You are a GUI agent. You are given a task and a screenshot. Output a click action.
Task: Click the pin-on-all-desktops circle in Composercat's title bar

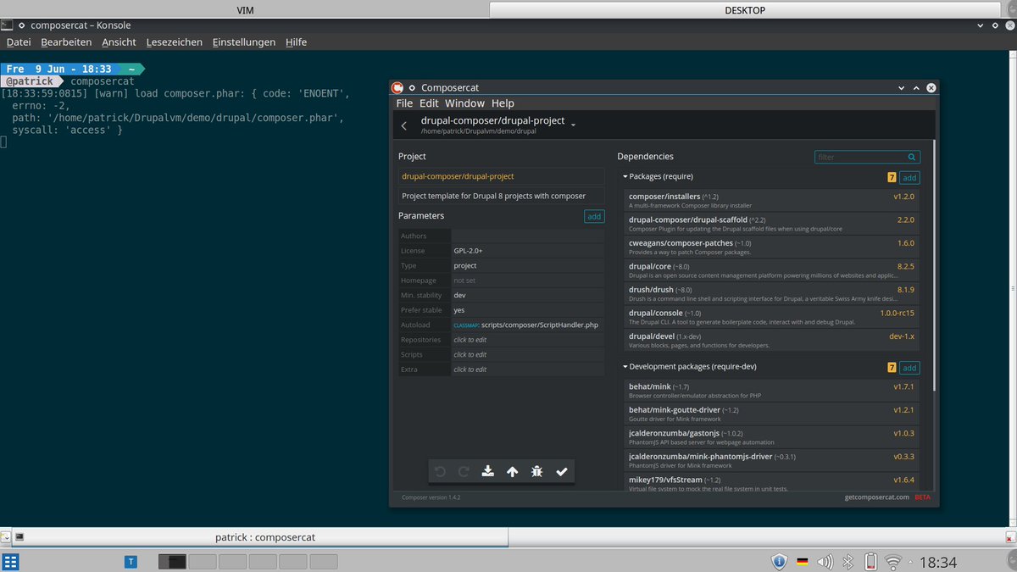(413, 87)
